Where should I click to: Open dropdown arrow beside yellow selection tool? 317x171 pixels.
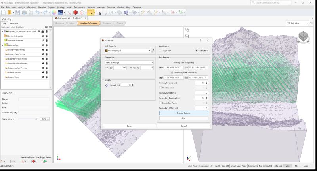94,13
